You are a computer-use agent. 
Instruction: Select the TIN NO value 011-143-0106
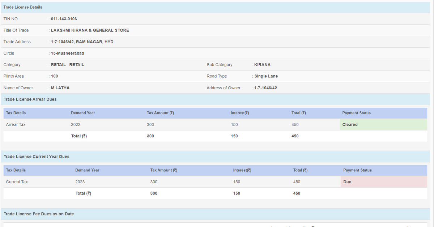pyautogui.click(x=64, y=19)
